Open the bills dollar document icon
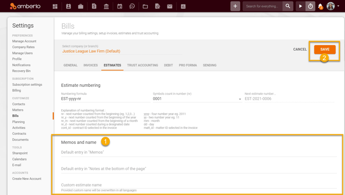The height and width of the screenshot is (195, 345). (x=94, y=7)
